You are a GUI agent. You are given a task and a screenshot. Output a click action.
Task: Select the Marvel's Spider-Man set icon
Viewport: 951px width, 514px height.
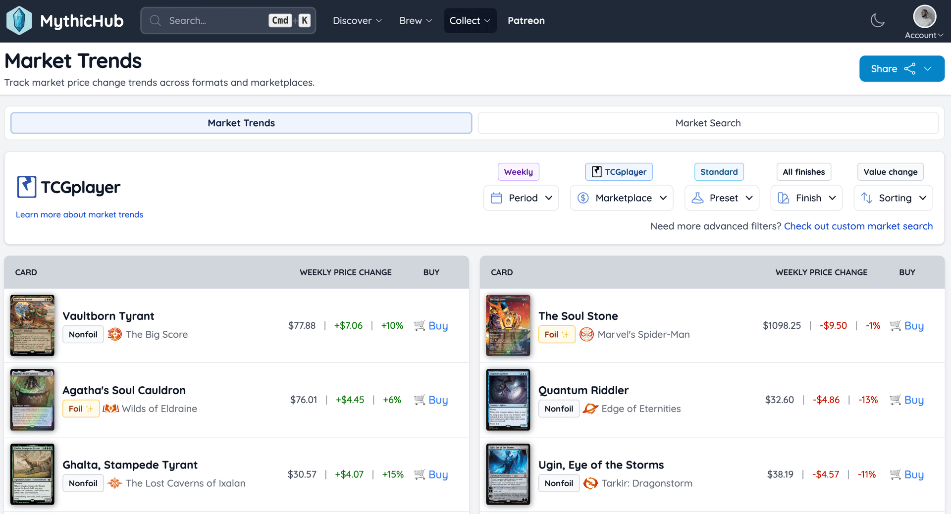tap(586, 334)
